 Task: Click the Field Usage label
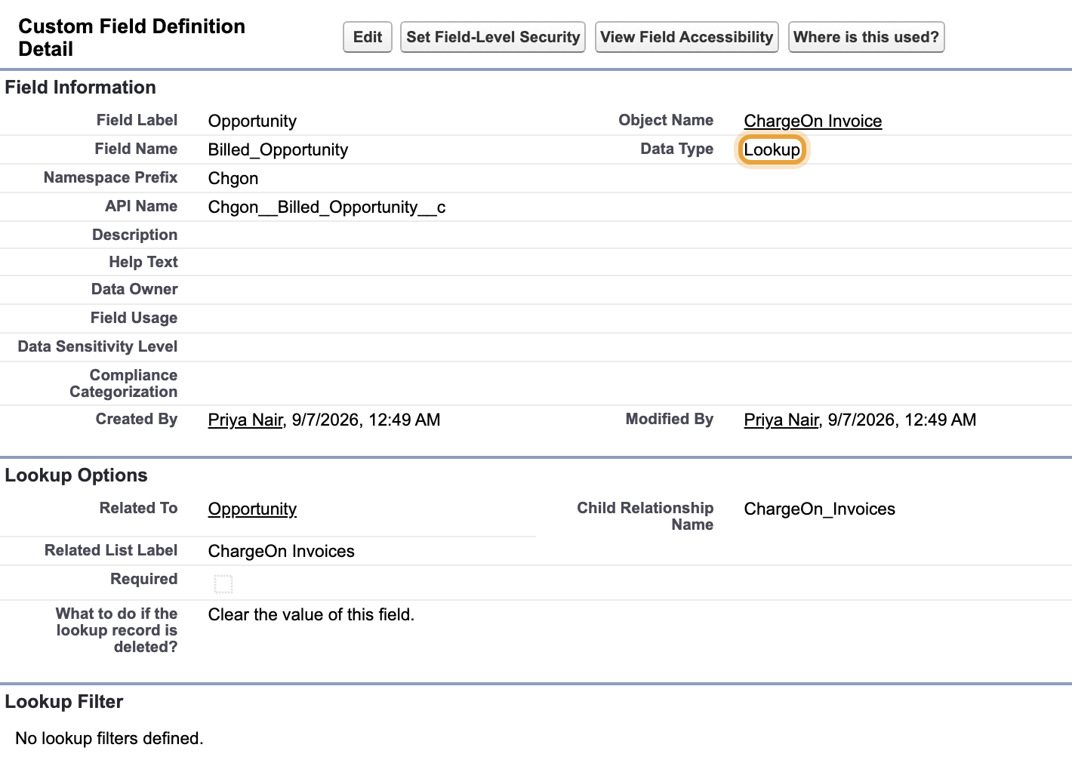tap(134, 318)
